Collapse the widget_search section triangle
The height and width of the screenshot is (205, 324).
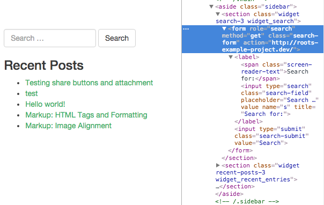coord(218,14)
